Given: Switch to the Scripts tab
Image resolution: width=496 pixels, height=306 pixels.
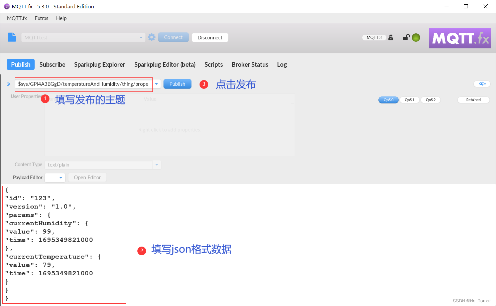Looking at the screenshot, I should click(x=214, y=64).
